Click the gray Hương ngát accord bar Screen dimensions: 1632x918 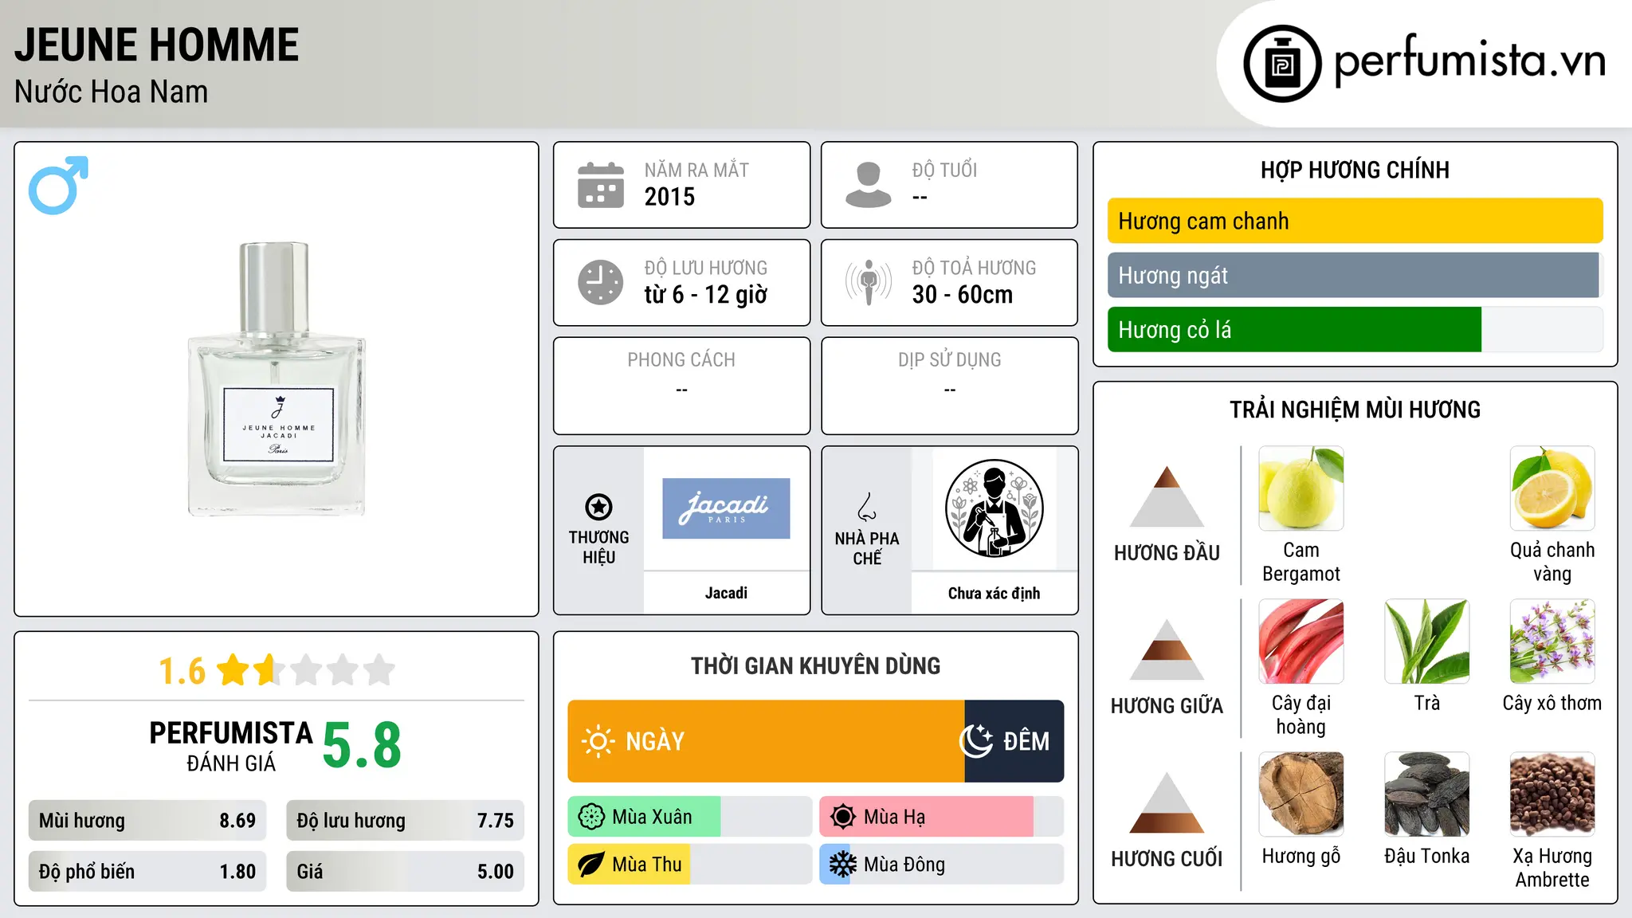coord(1353,275)
